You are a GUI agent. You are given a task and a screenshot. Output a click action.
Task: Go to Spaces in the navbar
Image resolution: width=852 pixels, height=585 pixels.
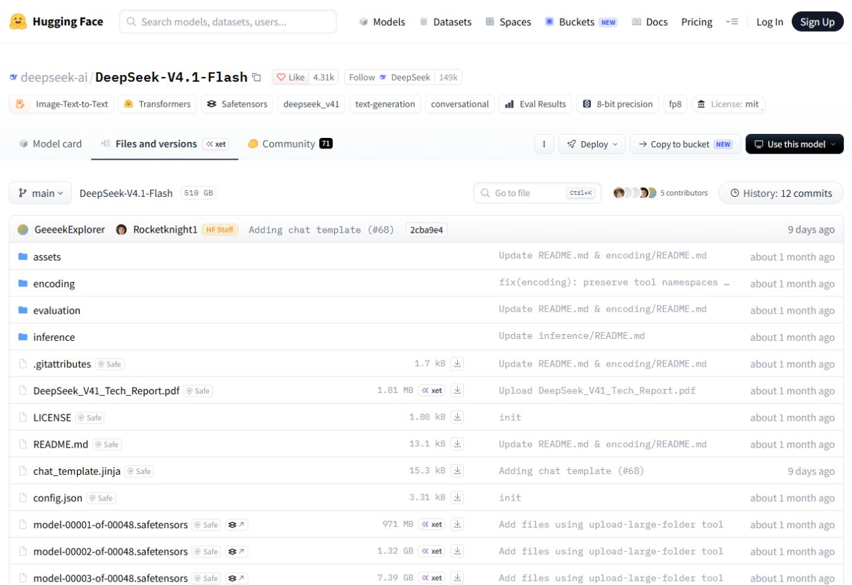508,22
